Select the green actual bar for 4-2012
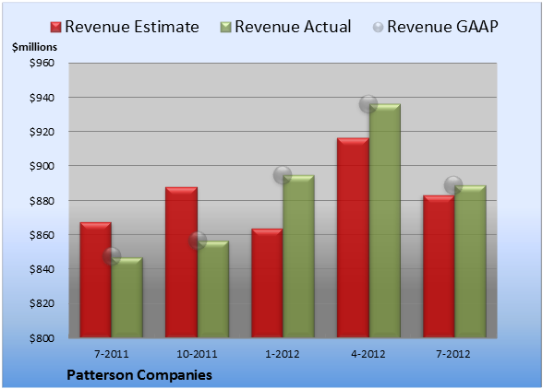543x389 pixels. [x=385, y=220]
